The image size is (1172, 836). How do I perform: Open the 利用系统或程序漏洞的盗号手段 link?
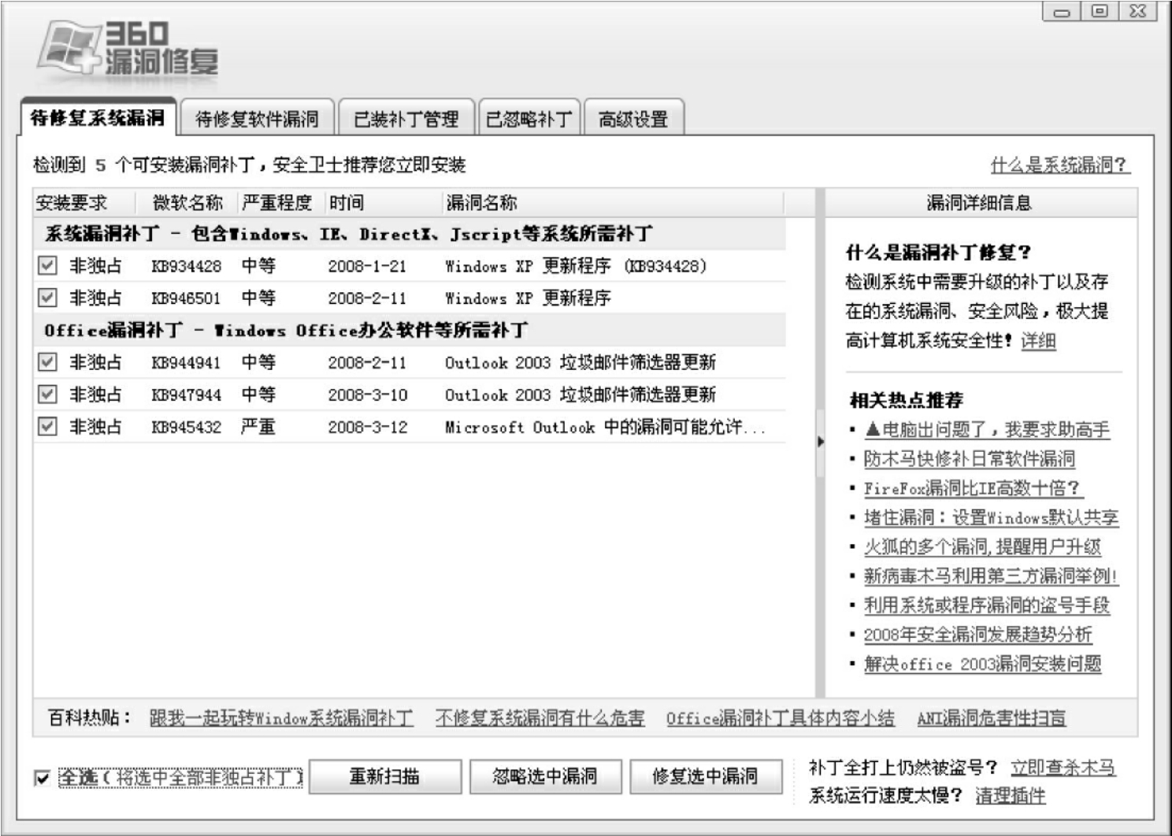[x=987, y=605]
